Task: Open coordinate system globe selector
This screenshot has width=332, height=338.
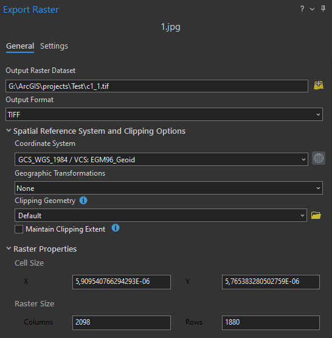Action: tap(319, 158)
